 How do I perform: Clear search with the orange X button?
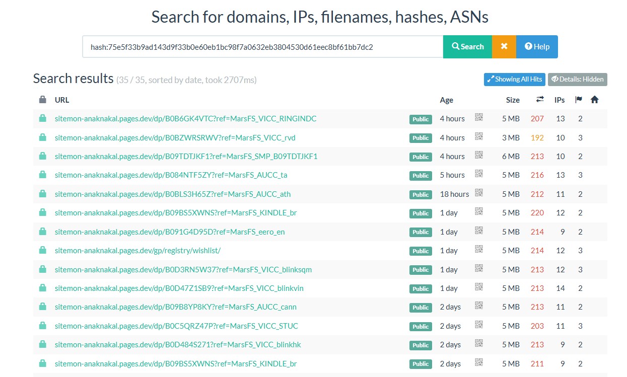(x=504, y=46)
